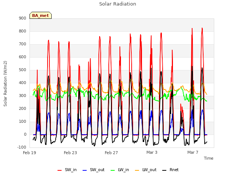This screenshot has width=236, height=177.
Task: Click the red SW_in legend swatch
Action: (60, 170)
